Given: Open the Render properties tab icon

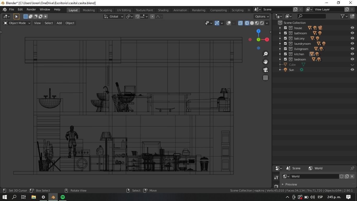Looking at the screenshot, I should click(276, 186).
